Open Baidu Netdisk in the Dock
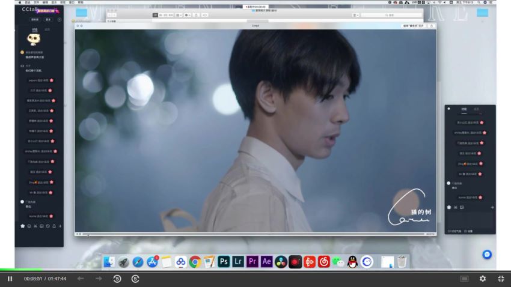This screenshot has width=511, height=287. click(181, 262)
